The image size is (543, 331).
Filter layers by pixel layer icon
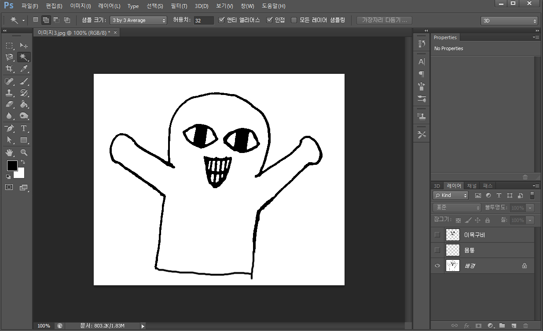coord(478,195)
